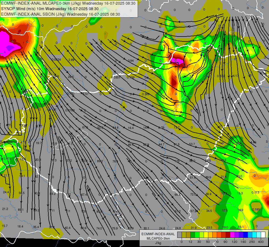Screen dimensions: 269x247
Task: Click the map value 53.7
Action: tap(192, 144)
